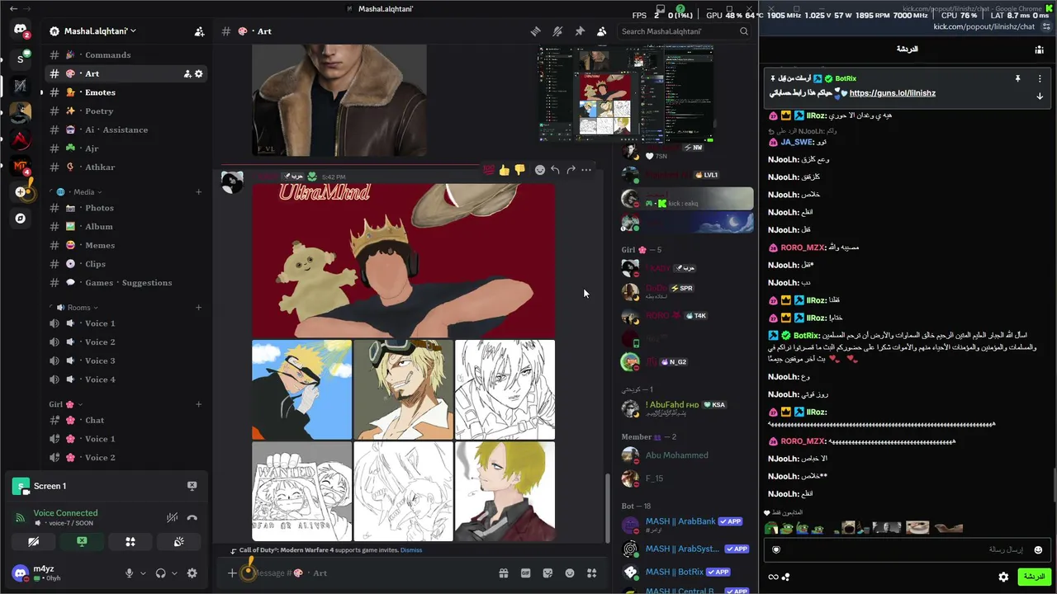Open the Soundboard in the voice panel

(178, 542)
